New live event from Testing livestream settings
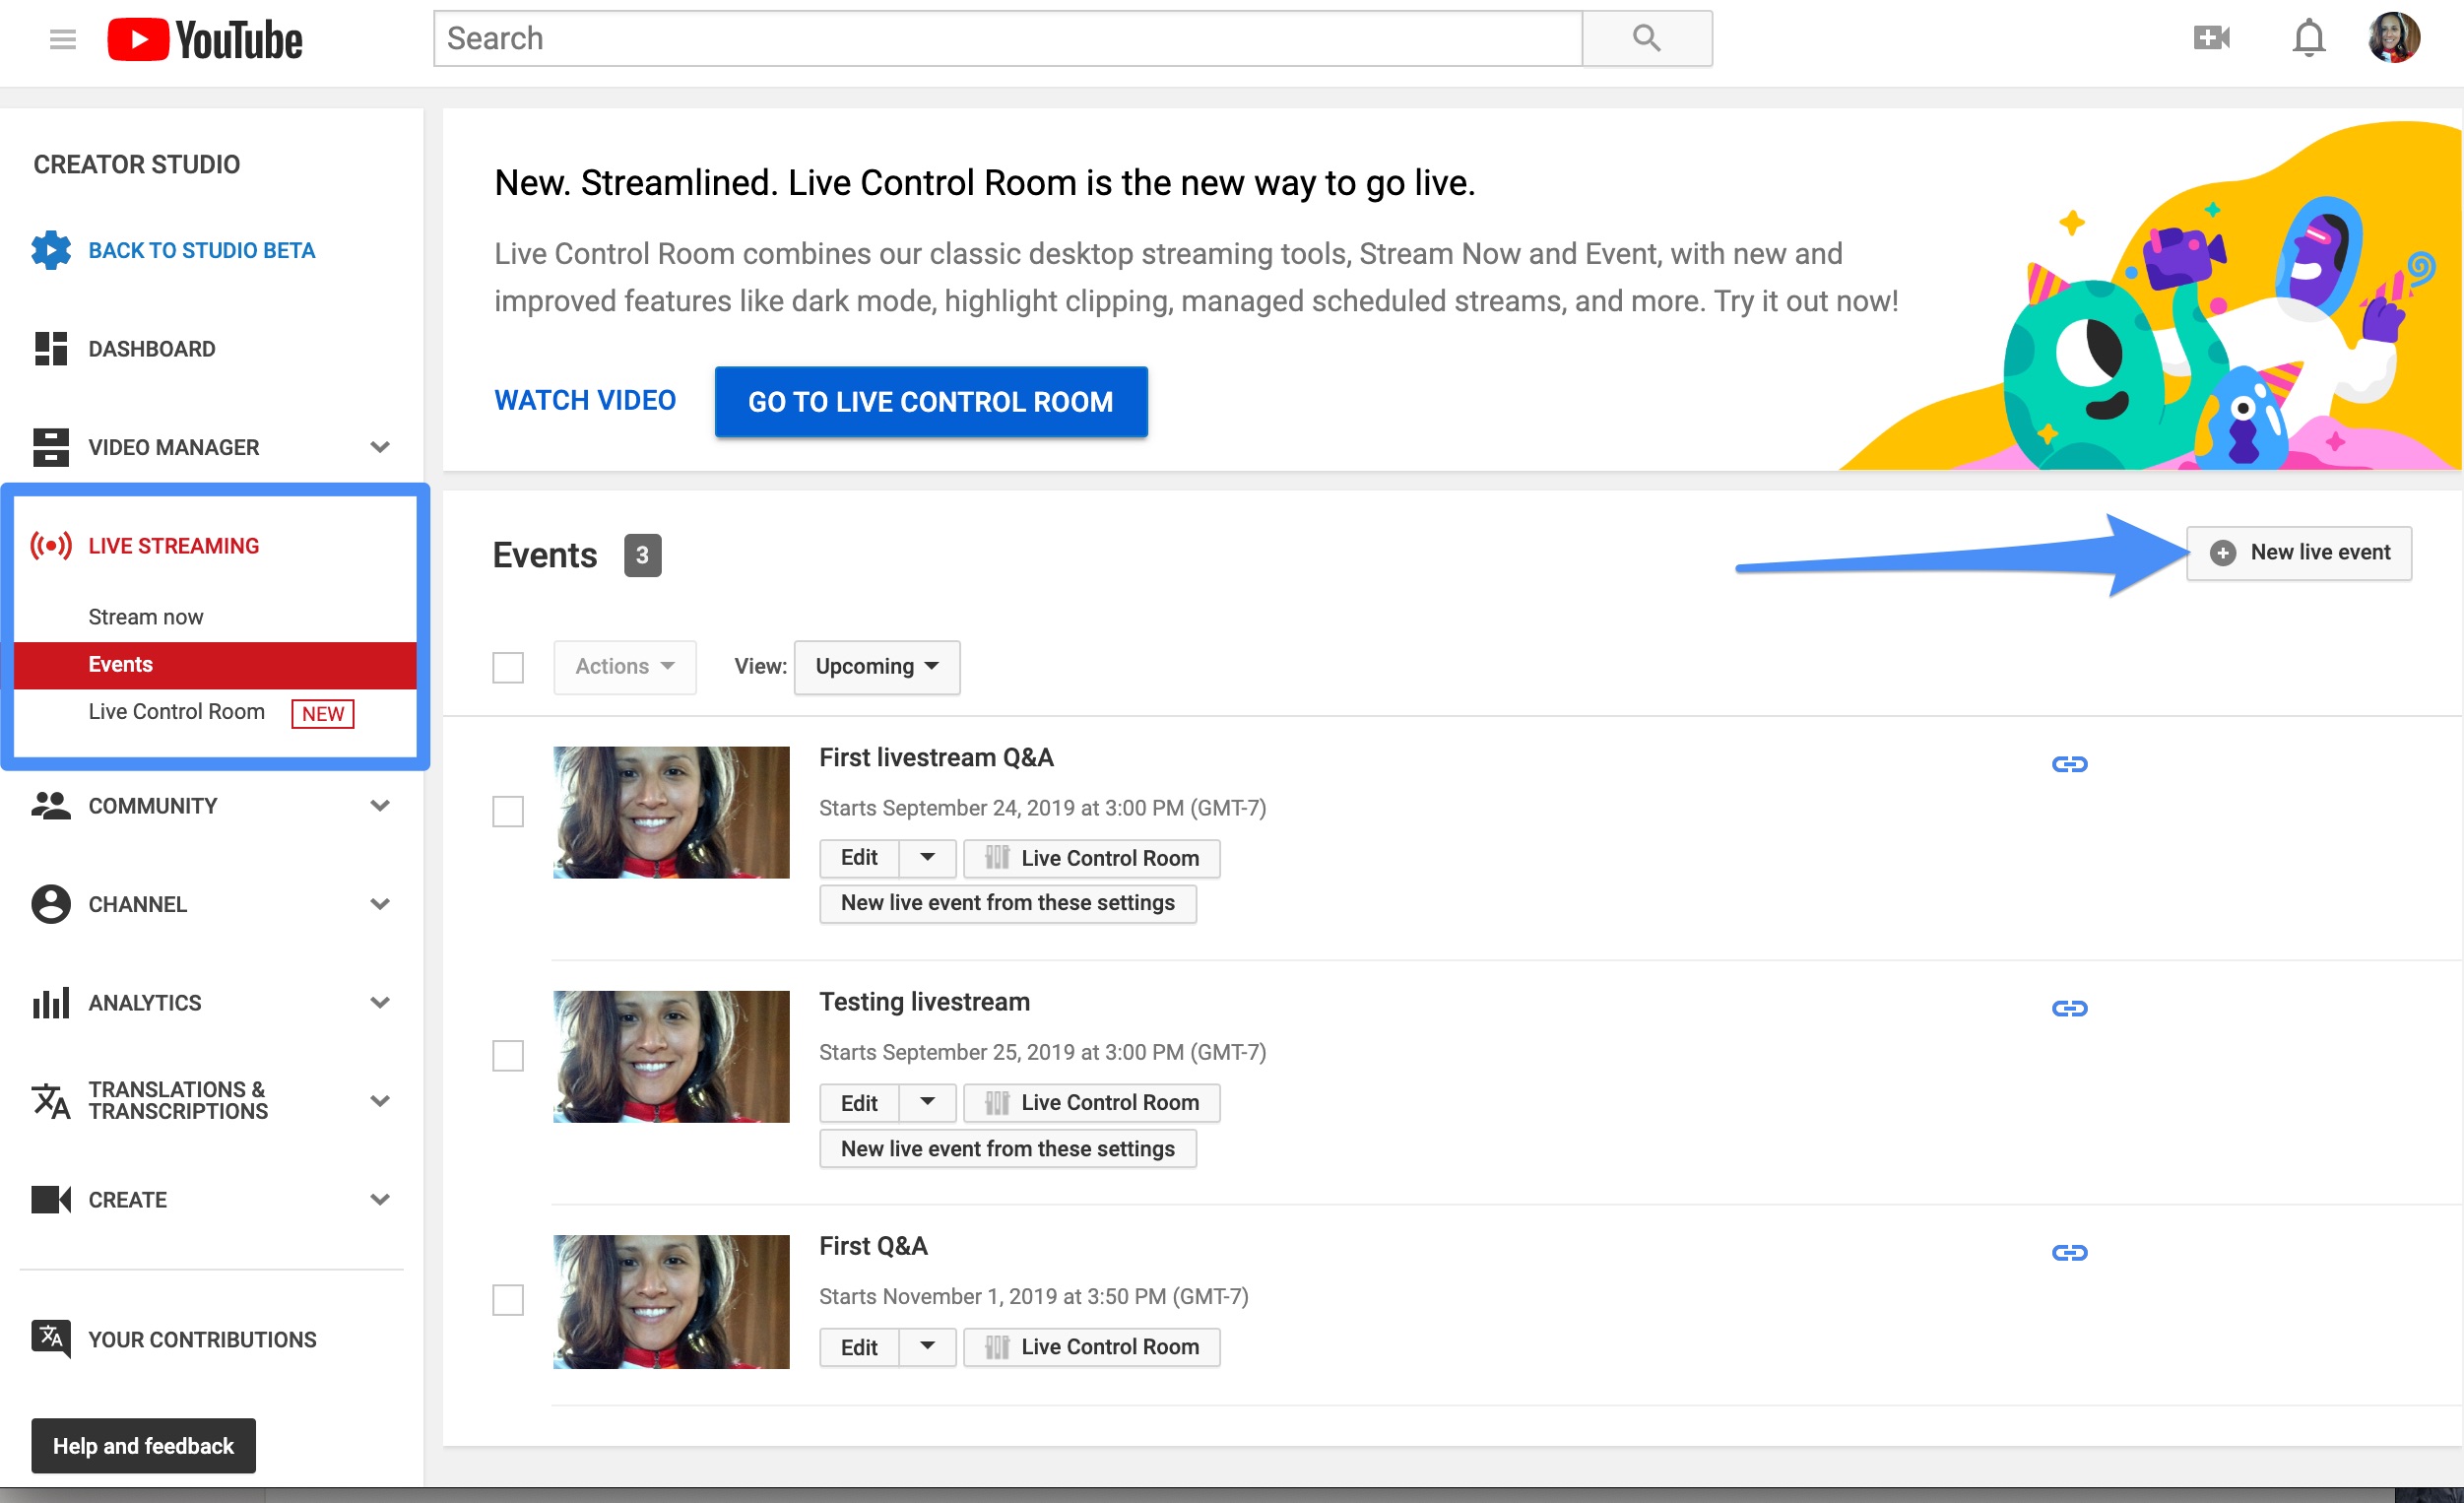 coord(1007,1148)
